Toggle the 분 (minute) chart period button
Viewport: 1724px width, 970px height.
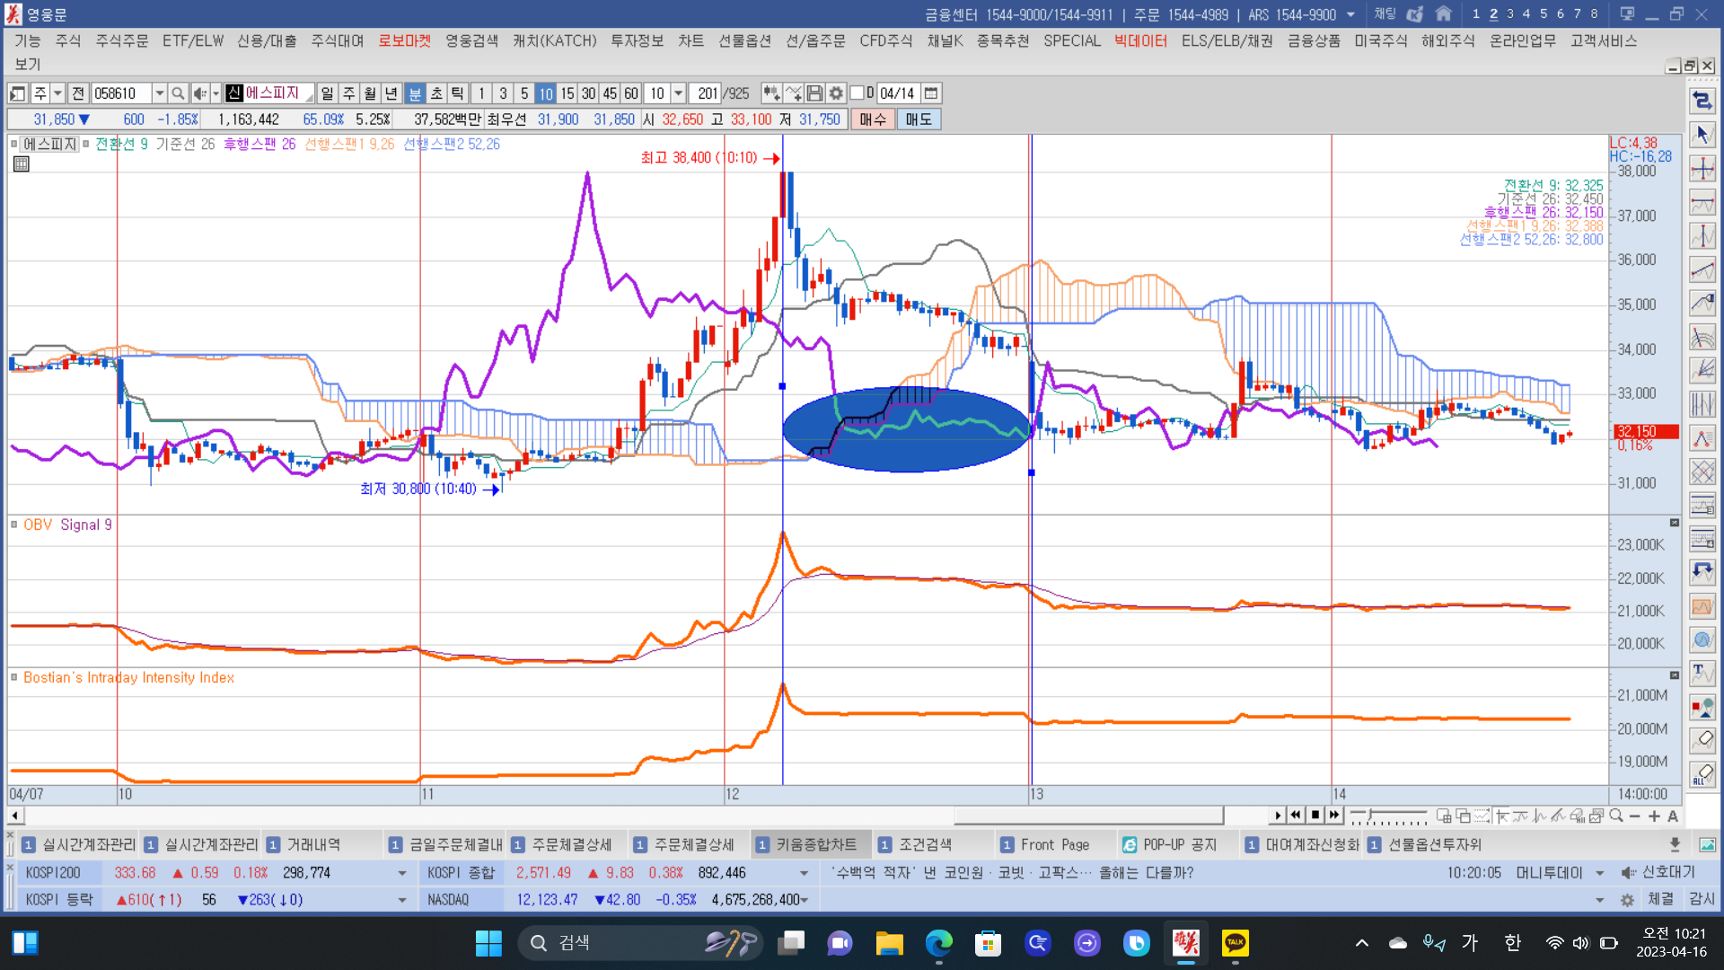click(x=415, y=93)
